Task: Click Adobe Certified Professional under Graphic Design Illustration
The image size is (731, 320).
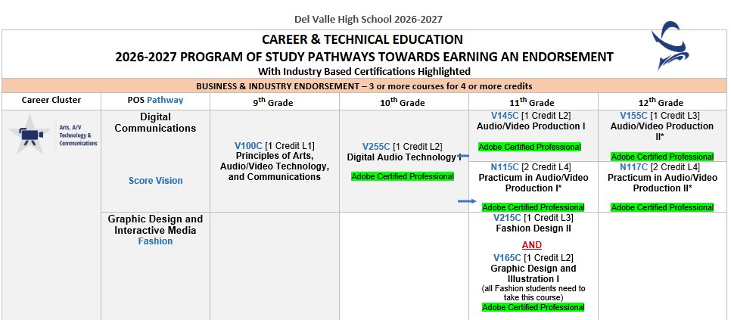Action: 533,307
